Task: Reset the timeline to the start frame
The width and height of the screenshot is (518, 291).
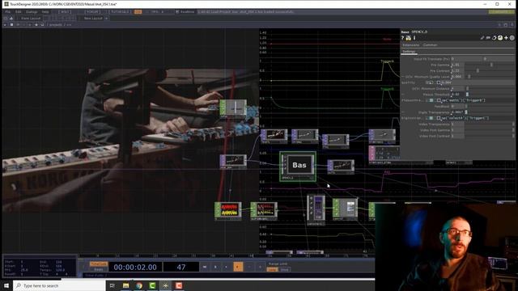Action: [205, 267]
